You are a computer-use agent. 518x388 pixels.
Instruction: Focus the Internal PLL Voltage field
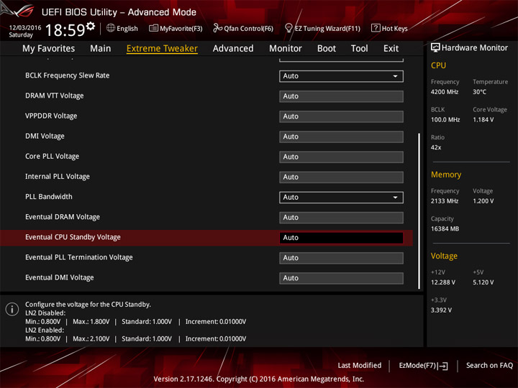(341, 177)
